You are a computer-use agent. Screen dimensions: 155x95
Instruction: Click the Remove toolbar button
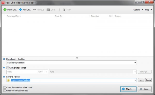[38, 10]
